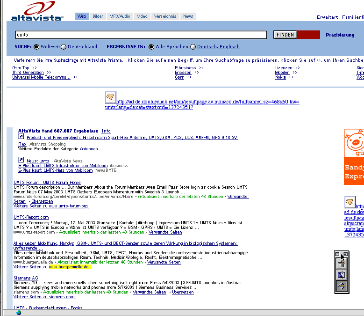Select the iCab browser icon in the palette
364x316 pixels.
(x=341, y=287)
